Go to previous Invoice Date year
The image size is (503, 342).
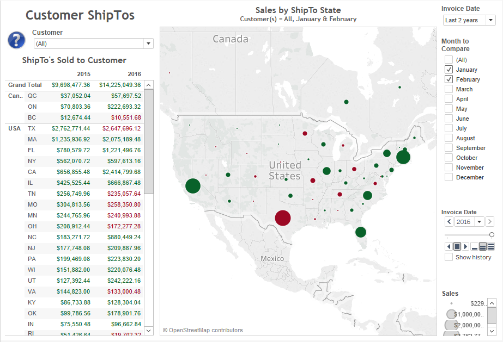449,222
